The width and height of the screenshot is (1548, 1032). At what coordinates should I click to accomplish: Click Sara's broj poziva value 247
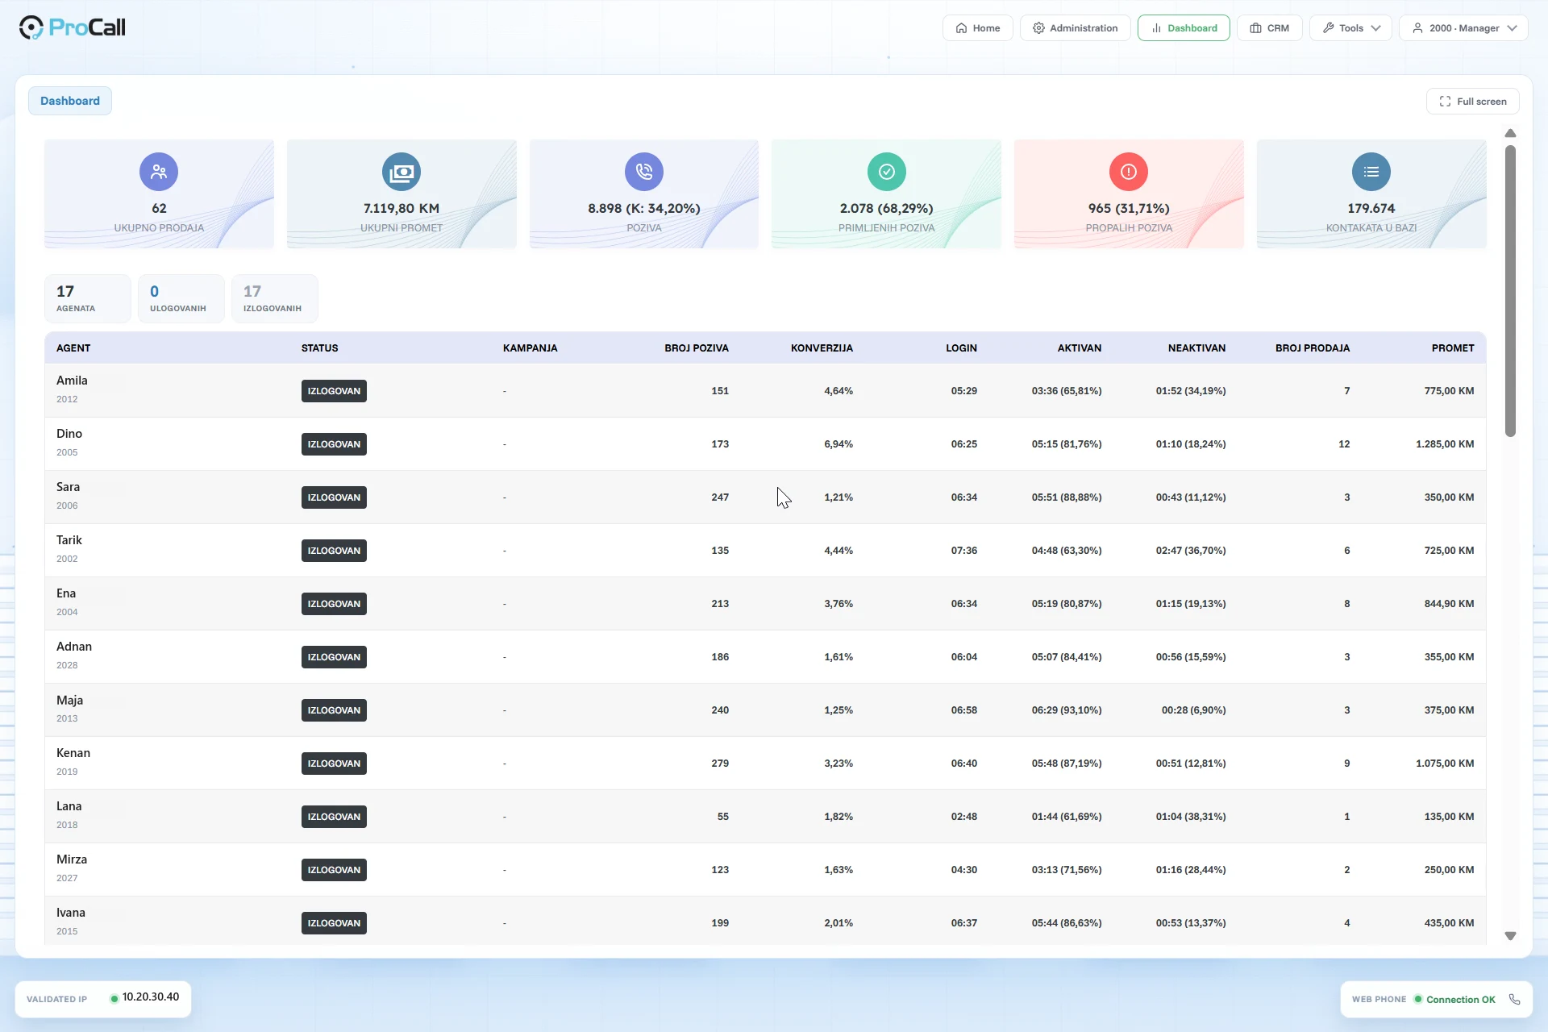pyautogui.click(x=720, y=497)
